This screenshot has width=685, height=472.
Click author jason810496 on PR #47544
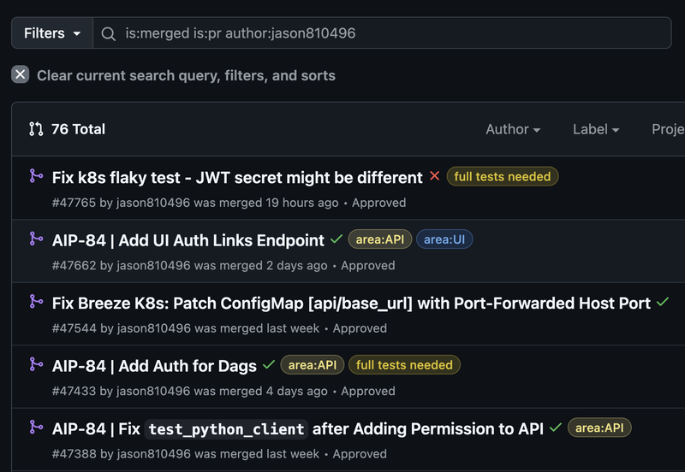(x=153, y=328)
